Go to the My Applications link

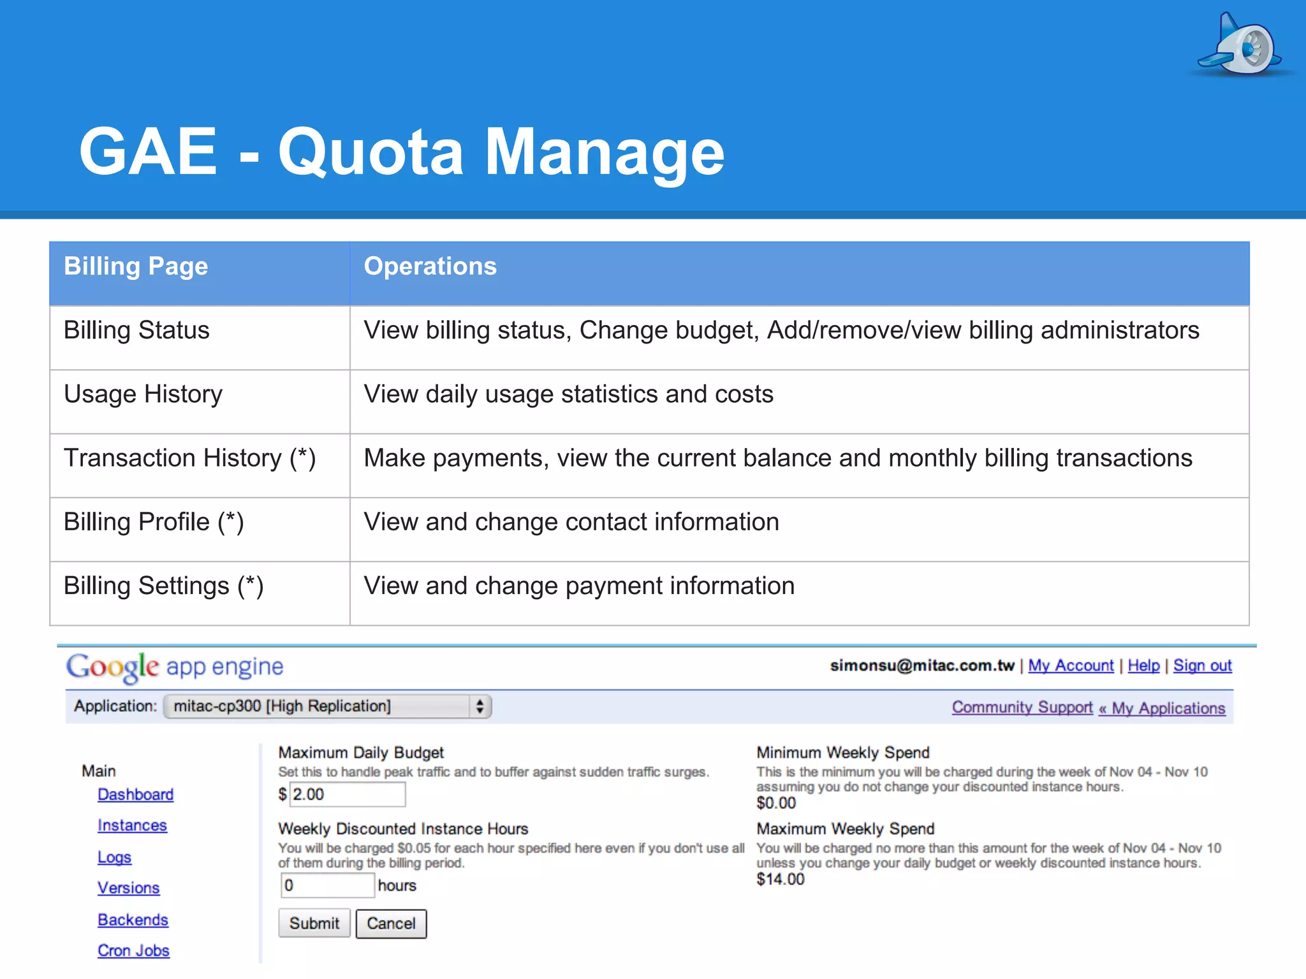pyautogui.click(x=1162, y=708)
